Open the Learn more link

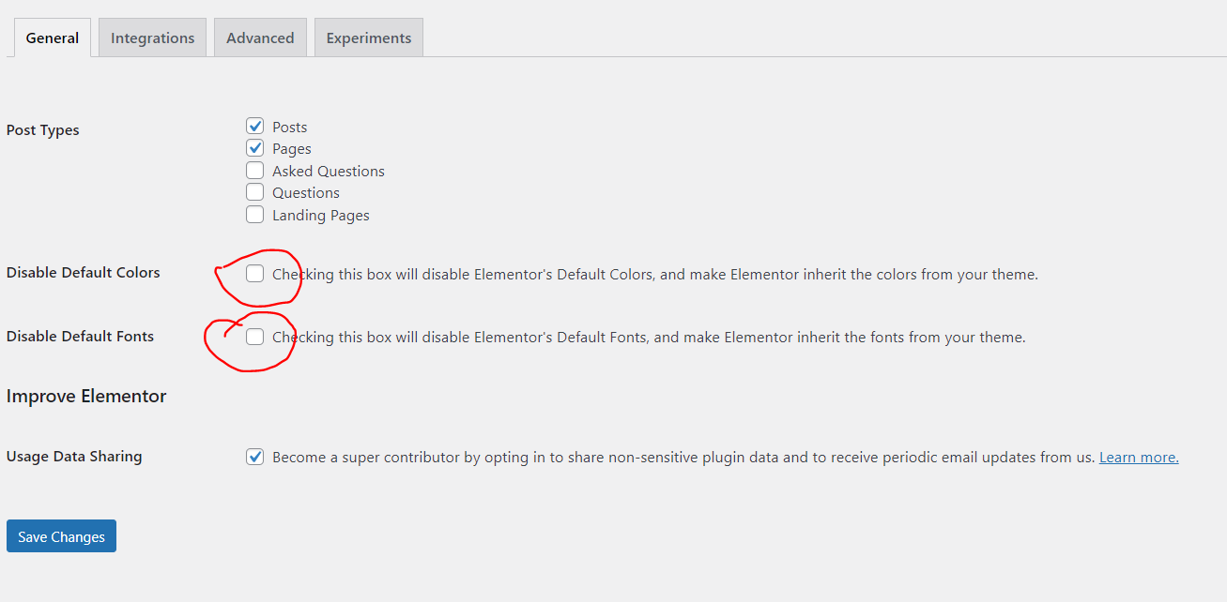point(1139,458)
